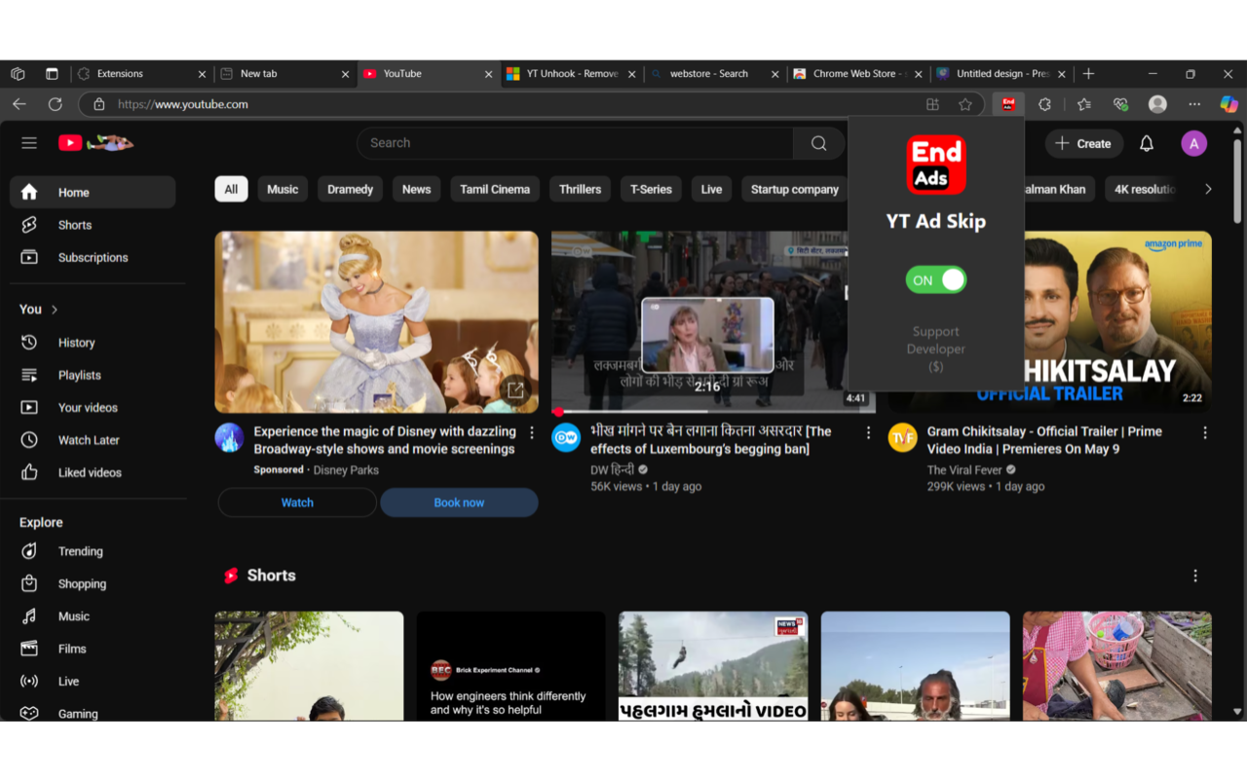The height and width of the screenshot is (779, 1247).
Task: Click the End Ads logo in popup
Action: [x=936, y=165]
